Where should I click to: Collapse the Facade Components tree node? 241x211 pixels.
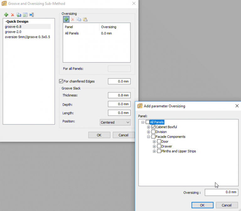click(149, 137)
